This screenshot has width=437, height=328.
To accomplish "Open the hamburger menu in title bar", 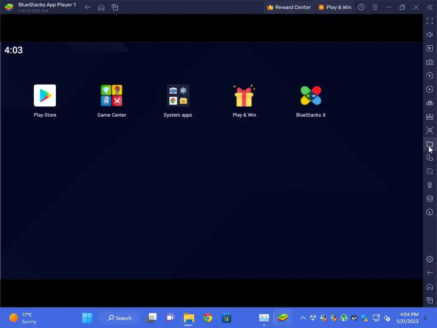I will pyautogui.click(x=375, y=7).
